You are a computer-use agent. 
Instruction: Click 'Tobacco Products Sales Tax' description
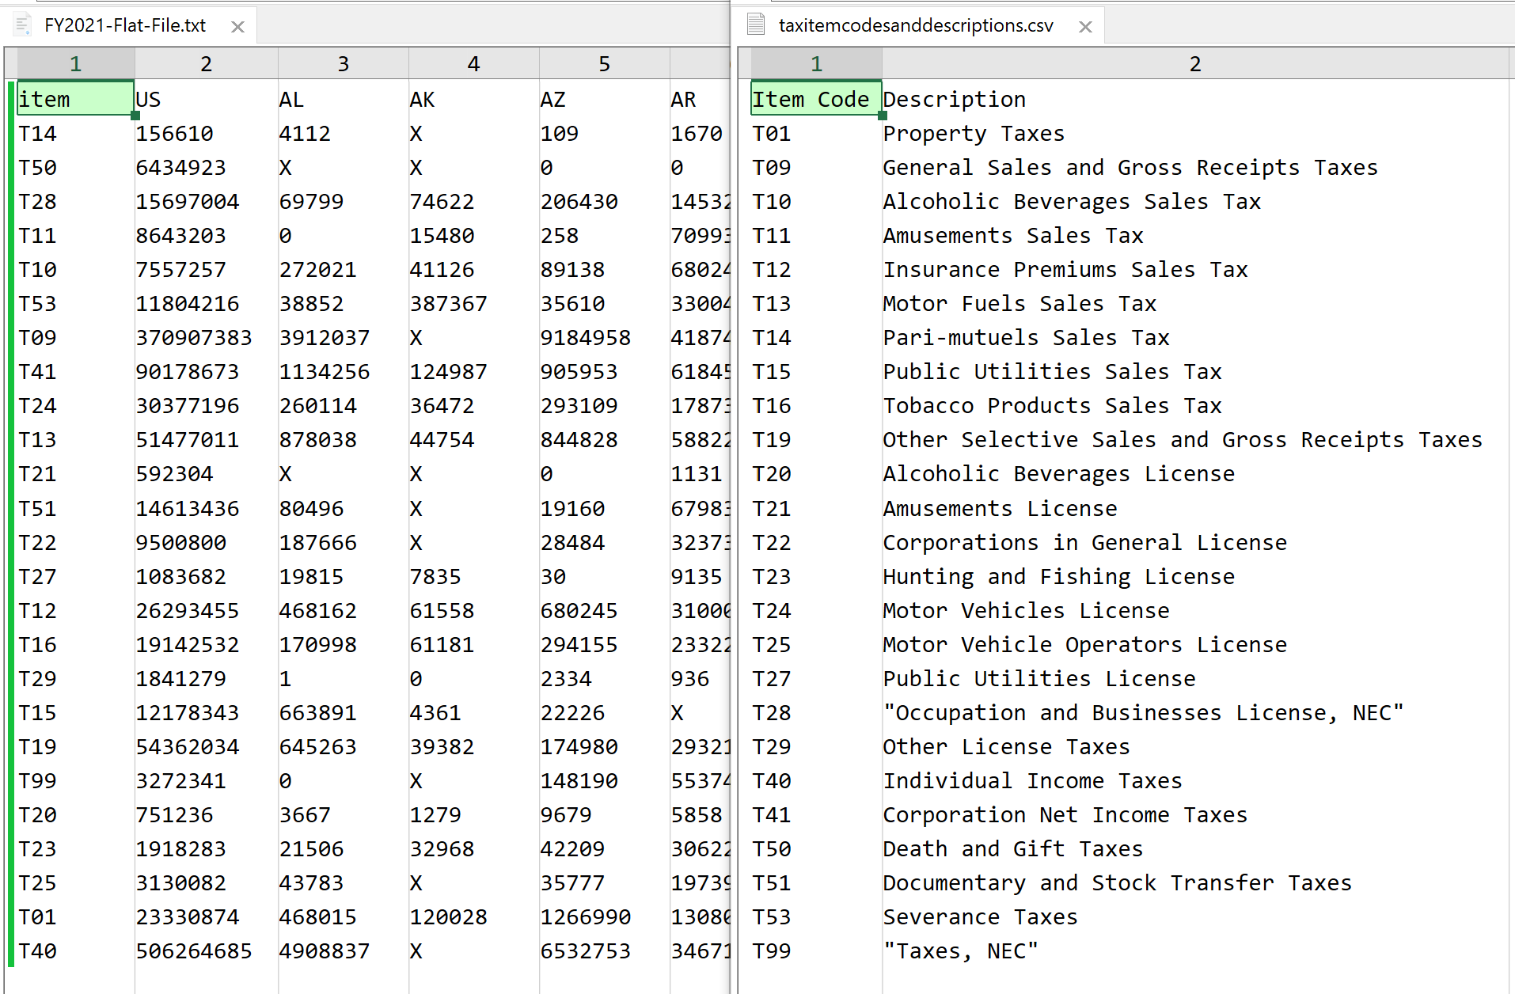pyautogui.click(x=1052, y=406)
